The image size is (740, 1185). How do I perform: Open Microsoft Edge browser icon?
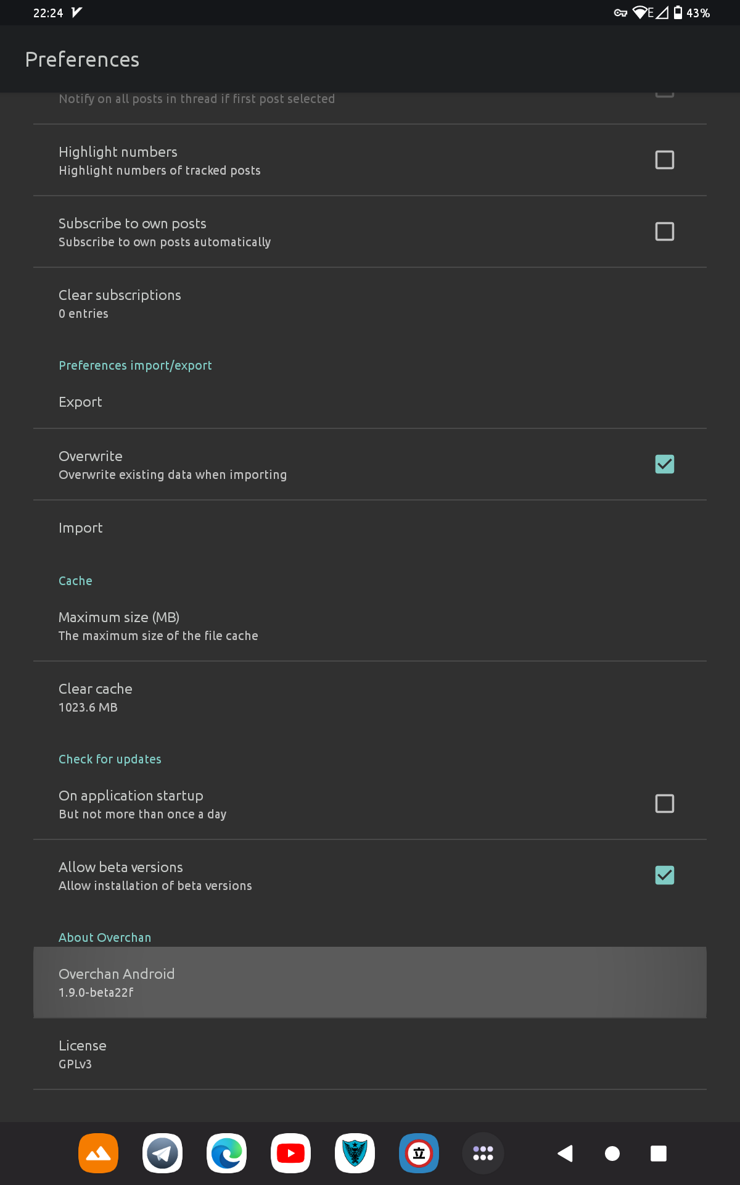pos(226,1153)
